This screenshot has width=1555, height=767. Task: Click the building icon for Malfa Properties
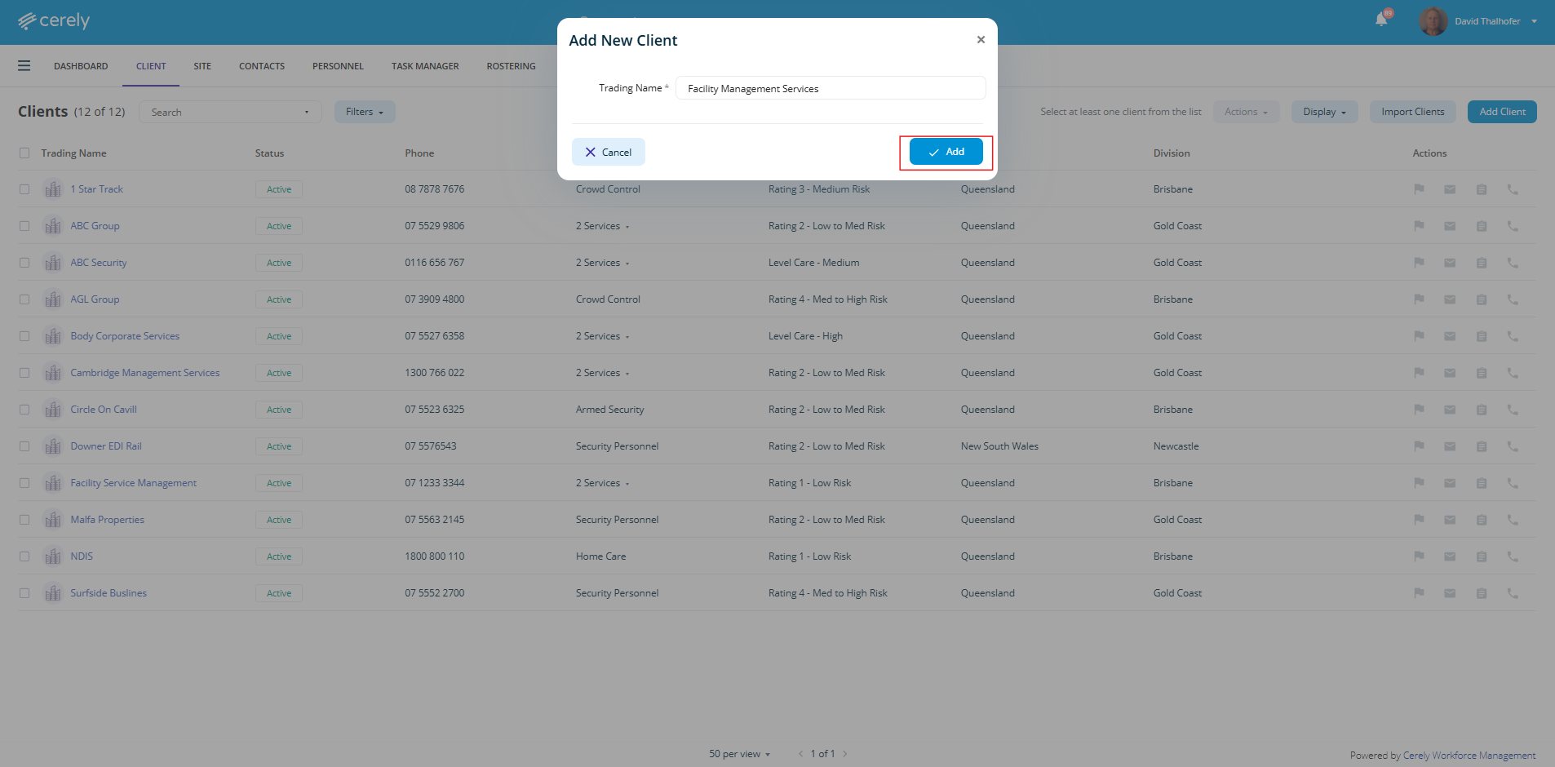[53, 520]
